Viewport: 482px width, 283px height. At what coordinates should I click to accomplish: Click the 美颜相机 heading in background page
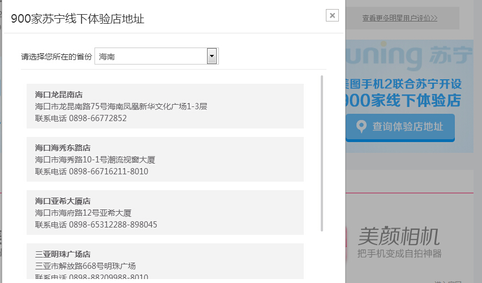click(x=399, y=236)
